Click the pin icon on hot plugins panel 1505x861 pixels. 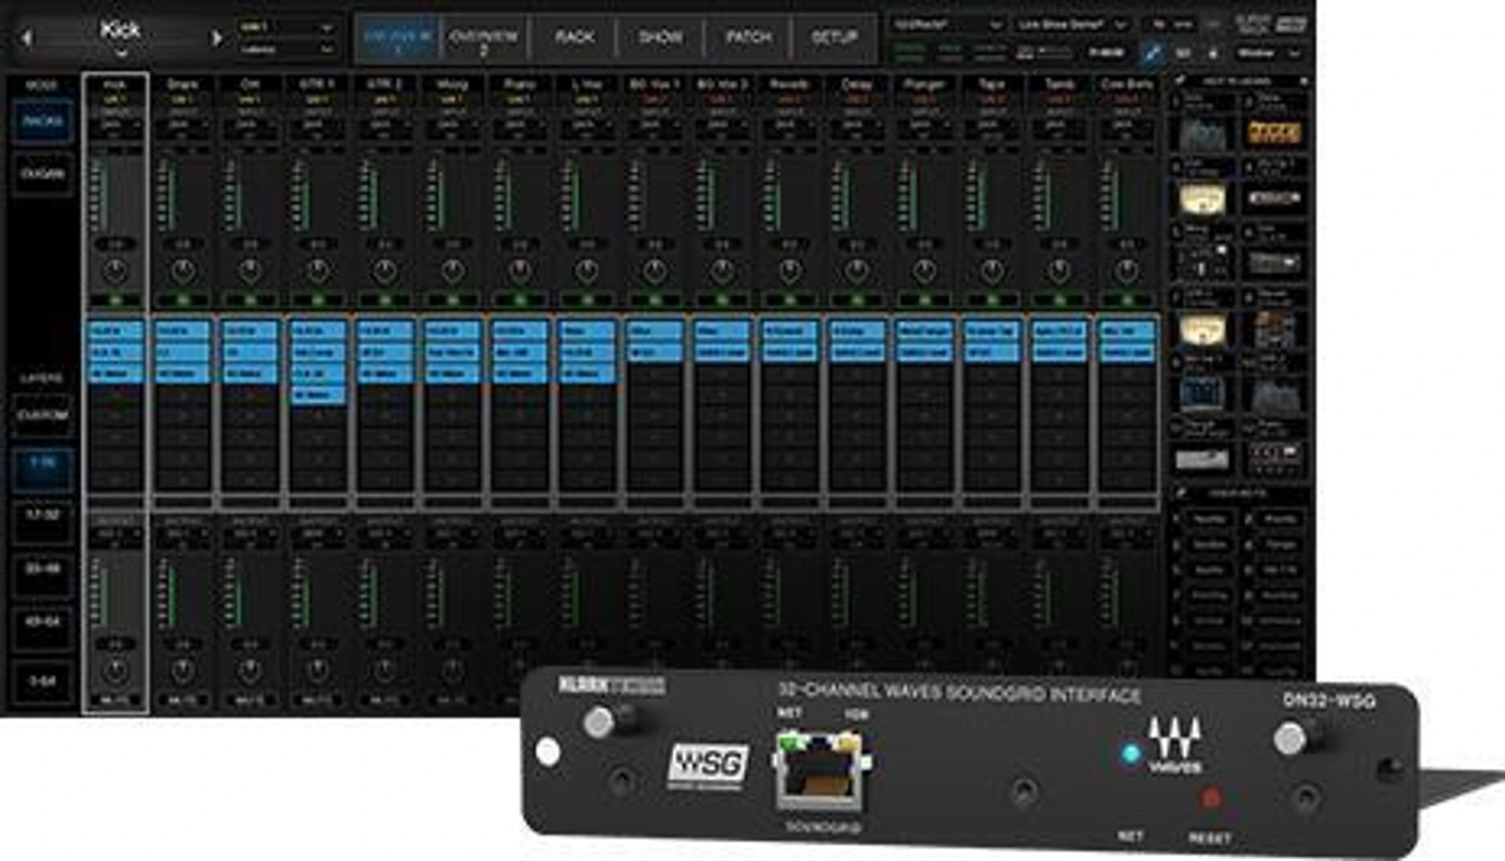coord(1180,80)
